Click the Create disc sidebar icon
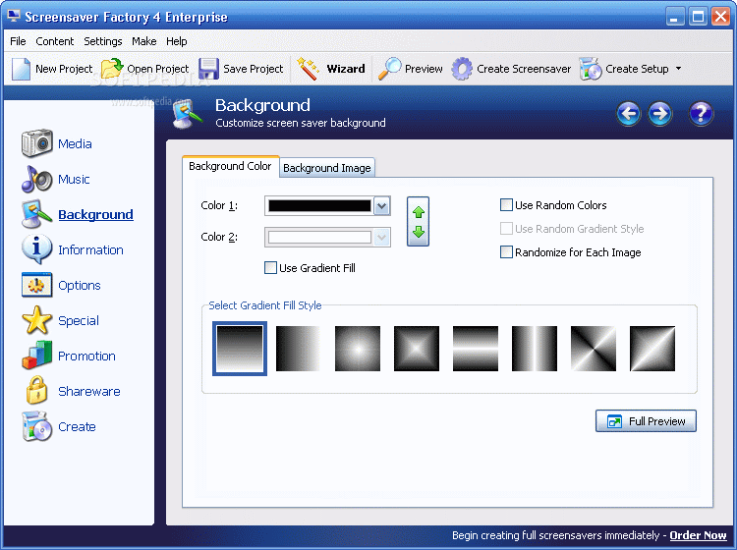Viewport: 737px width, 550px height. 36,426
